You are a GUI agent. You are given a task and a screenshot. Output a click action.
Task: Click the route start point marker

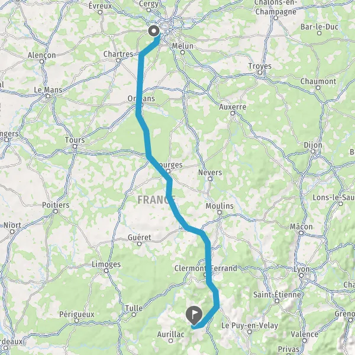tap(154, 31)
